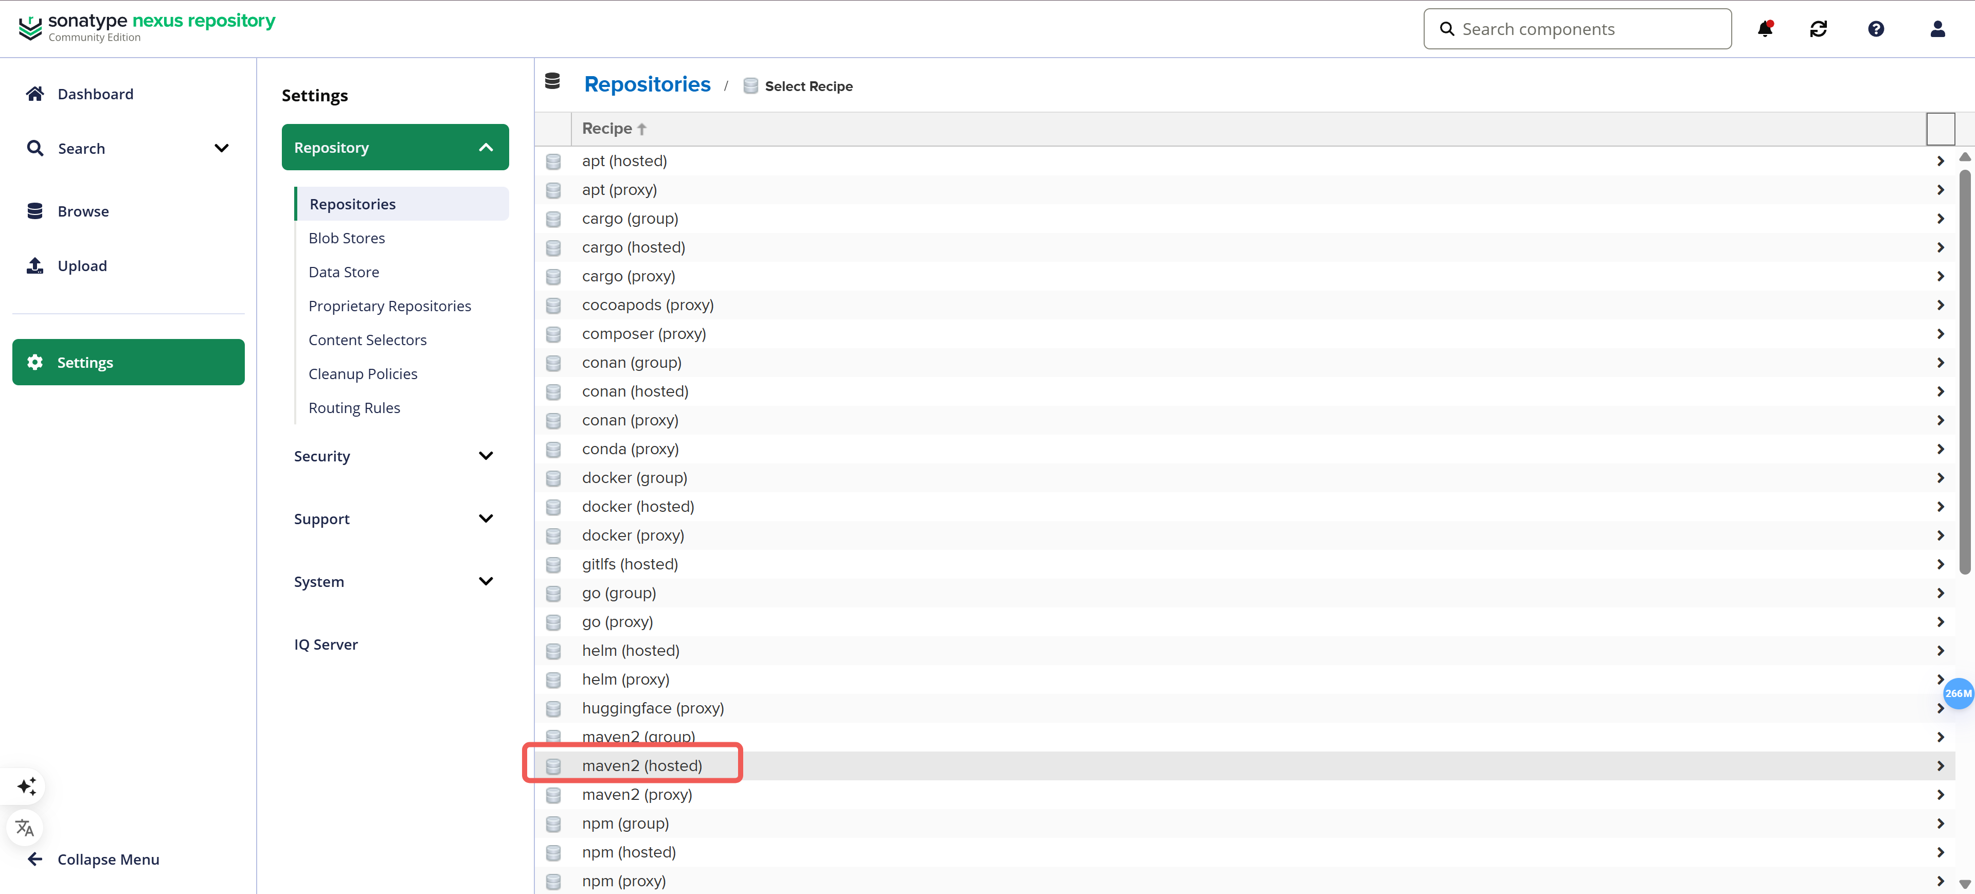
Task: Open Content Selectors settings item
Action: [x=367, y=339]
